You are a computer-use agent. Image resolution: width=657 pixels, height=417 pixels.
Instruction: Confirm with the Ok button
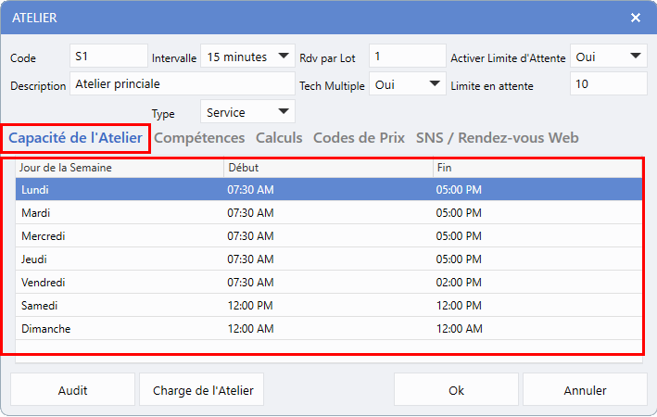pos(456,390)
